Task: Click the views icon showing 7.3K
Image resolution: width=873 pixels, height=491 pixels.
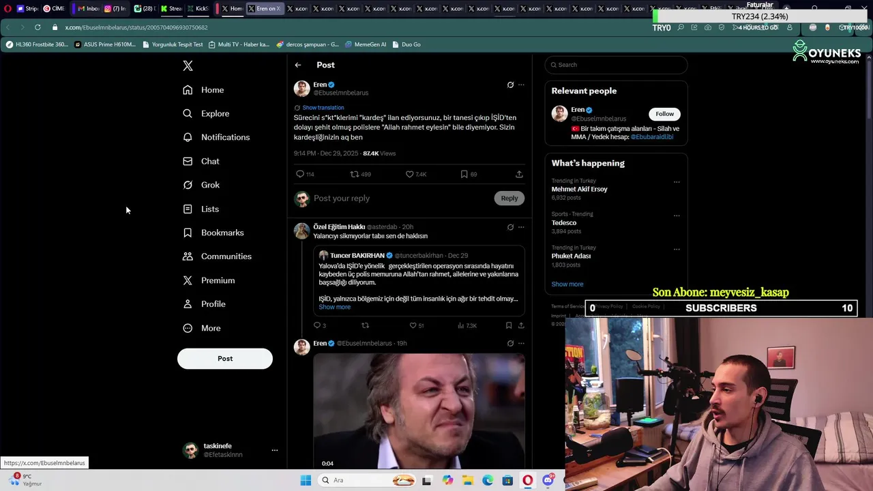Action: [x=460, y=325]
